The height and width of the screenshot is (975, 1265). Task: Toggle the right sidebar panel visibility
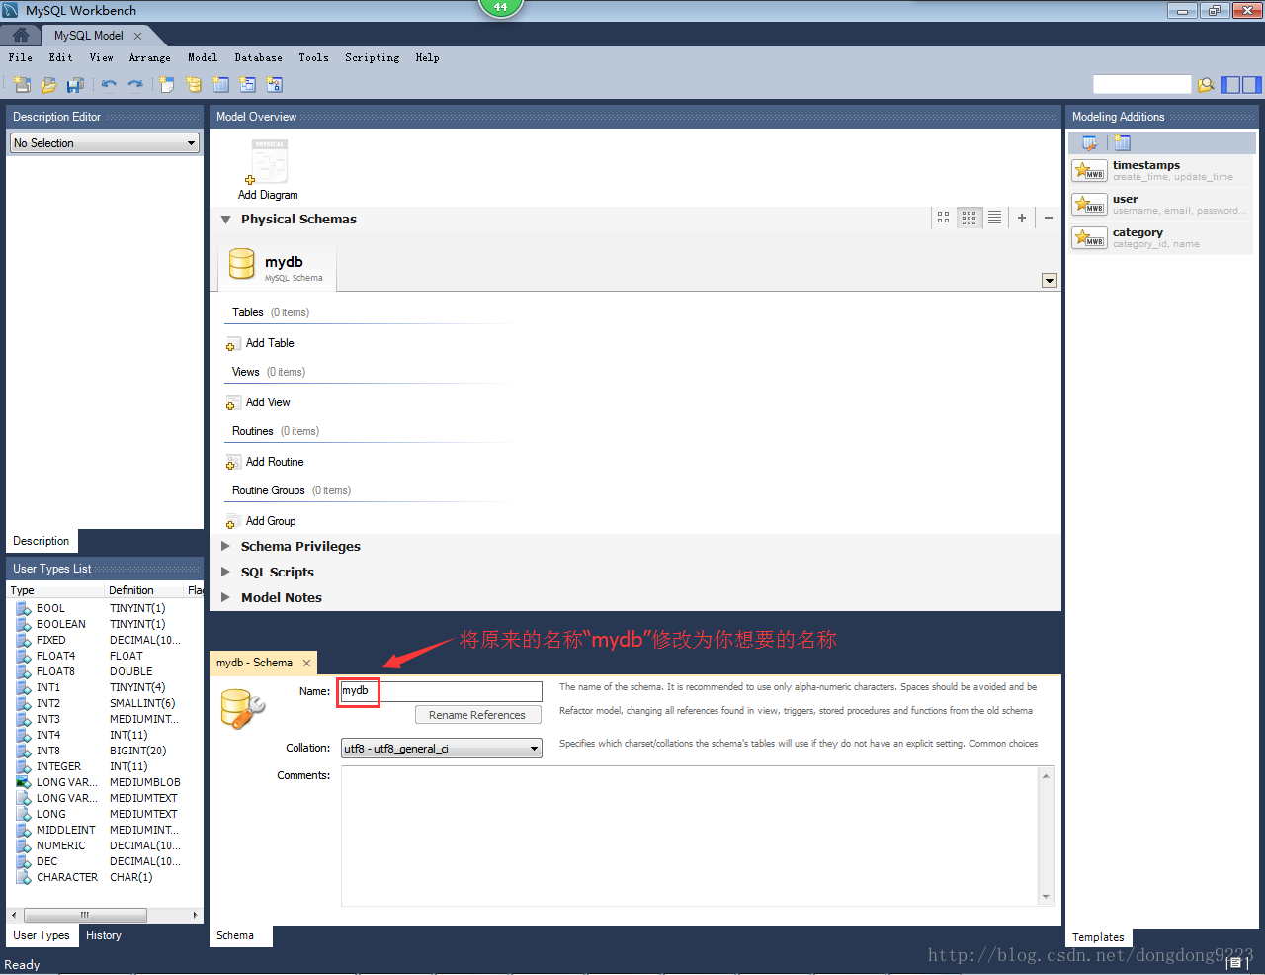pos(1251,85)
